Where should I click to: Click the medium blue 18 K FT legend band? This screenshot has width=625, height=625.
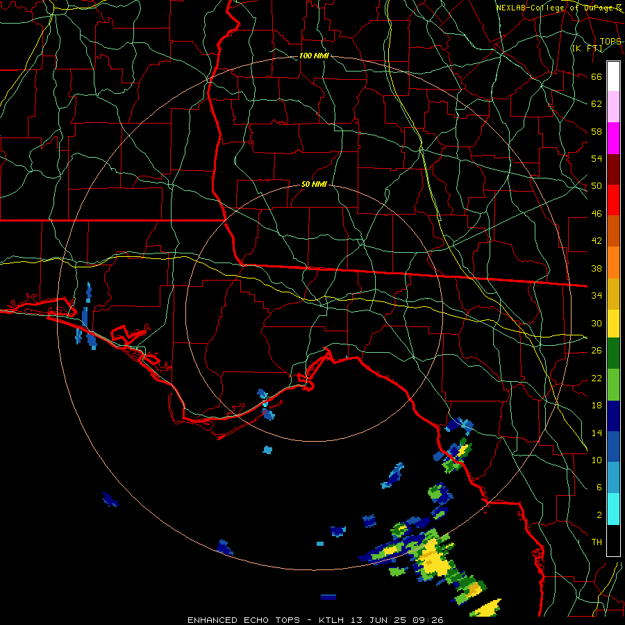pos(613,447)
